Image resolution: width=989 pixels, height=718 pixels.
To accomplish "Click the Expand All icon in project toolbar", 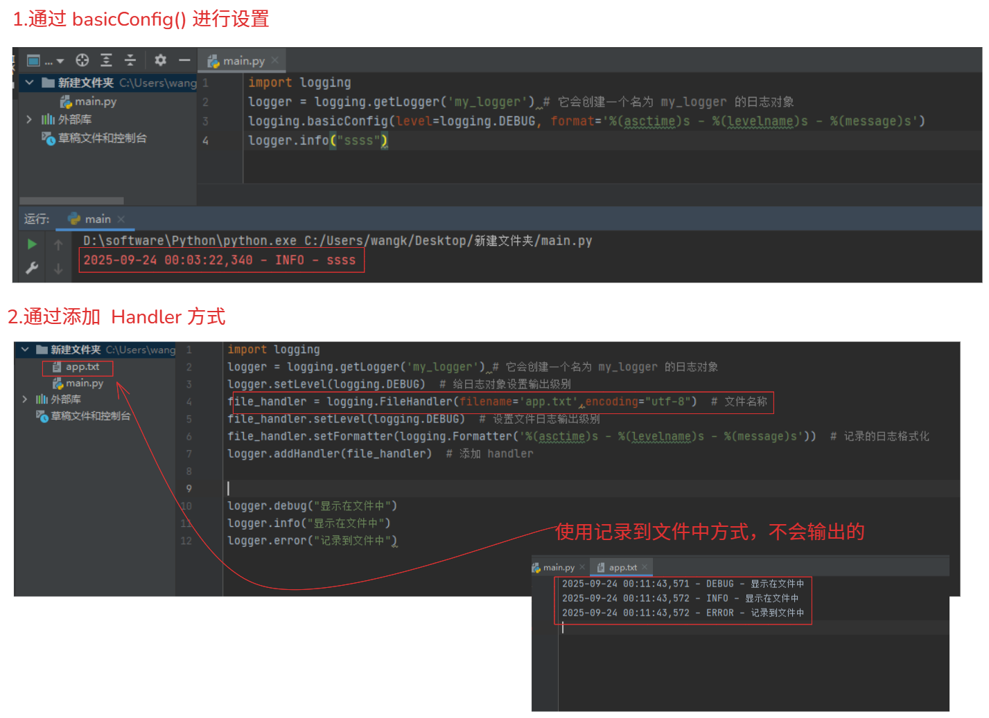I will [106, 60].
